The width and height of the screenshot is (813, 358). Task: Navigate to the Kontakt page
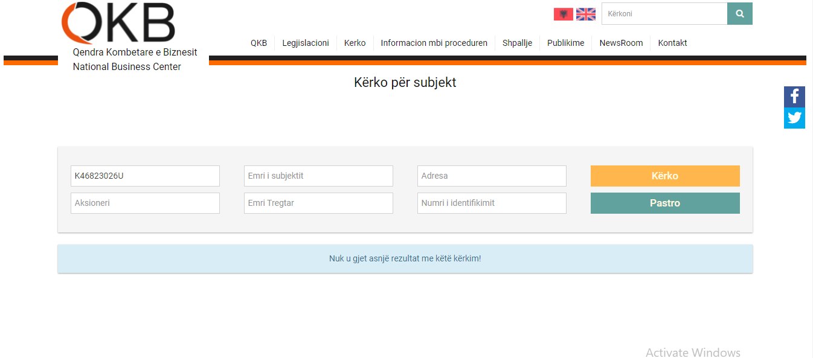672,43
